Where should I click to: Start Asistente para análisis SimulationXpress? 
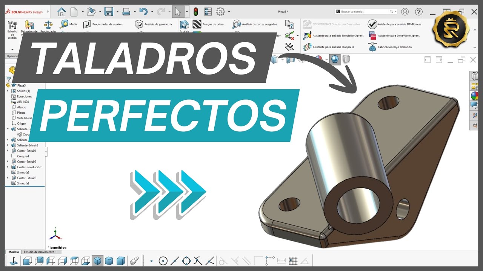(333, 36)
